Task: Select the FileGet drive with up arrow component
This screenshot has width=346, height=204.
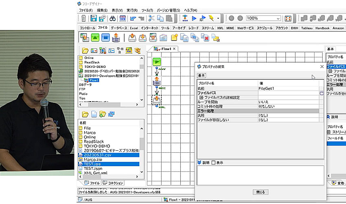Action: [132, 38]
